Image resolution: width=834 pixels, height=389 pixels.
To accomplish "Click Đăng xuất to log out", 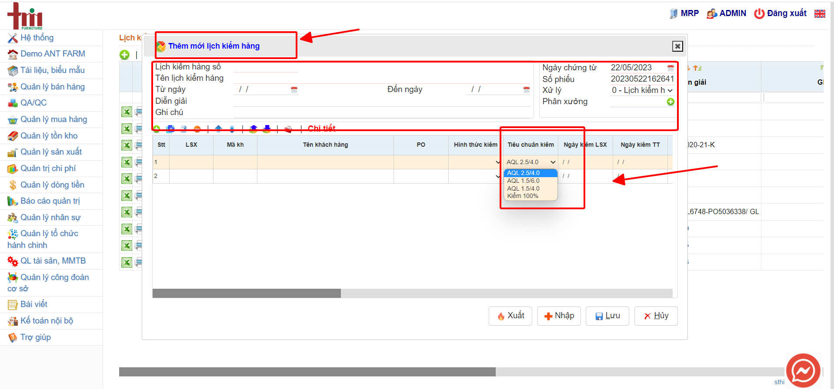I will click(780, 13).
